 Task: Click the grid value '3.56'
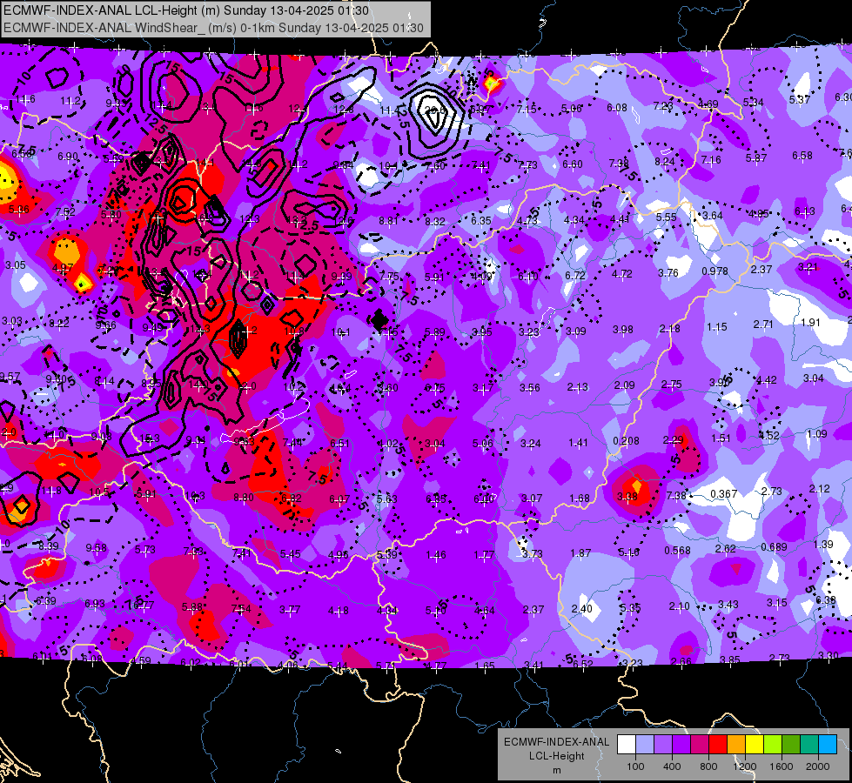pos(530,387)
